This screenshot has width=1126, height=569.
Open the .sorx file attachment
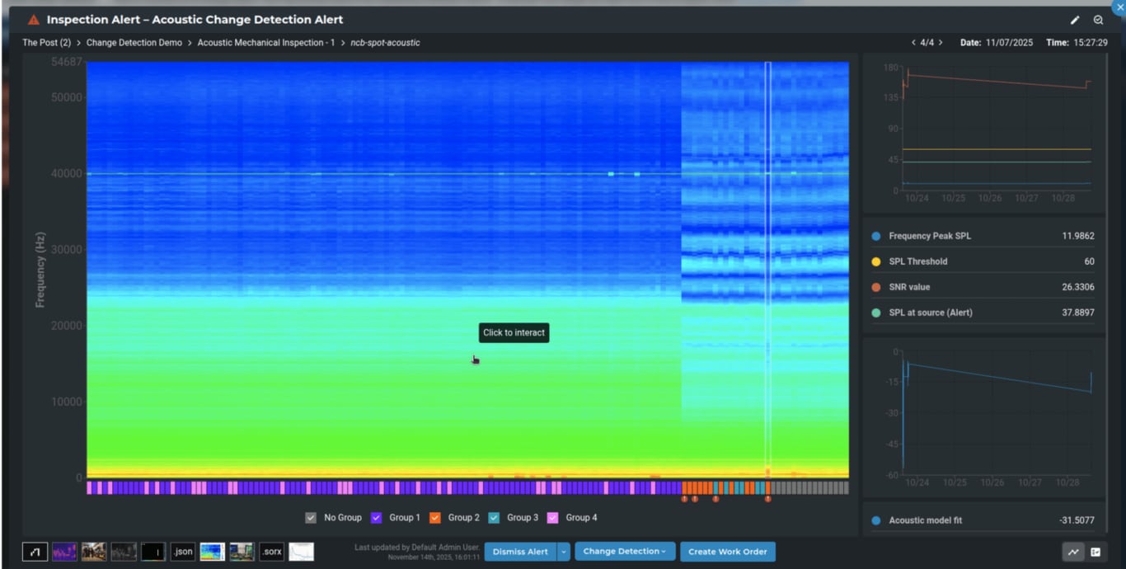point(272,552)
